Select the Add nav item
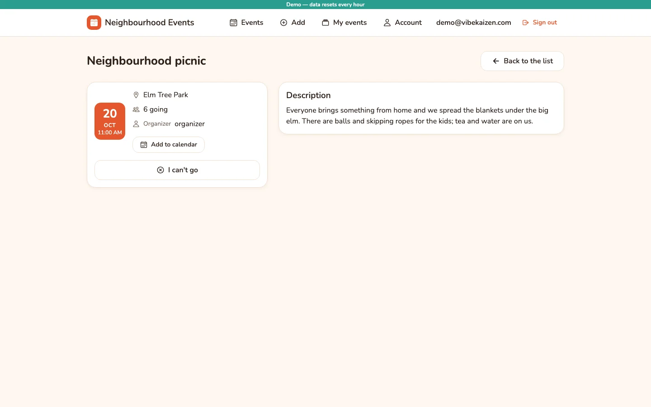The image size is (651, 407). click(x=292, y=23)
